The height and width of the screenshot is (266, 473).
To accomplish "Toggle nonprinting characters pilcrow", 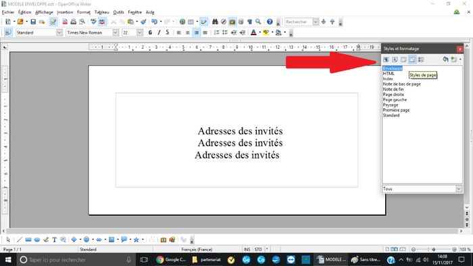I will 249,22.
